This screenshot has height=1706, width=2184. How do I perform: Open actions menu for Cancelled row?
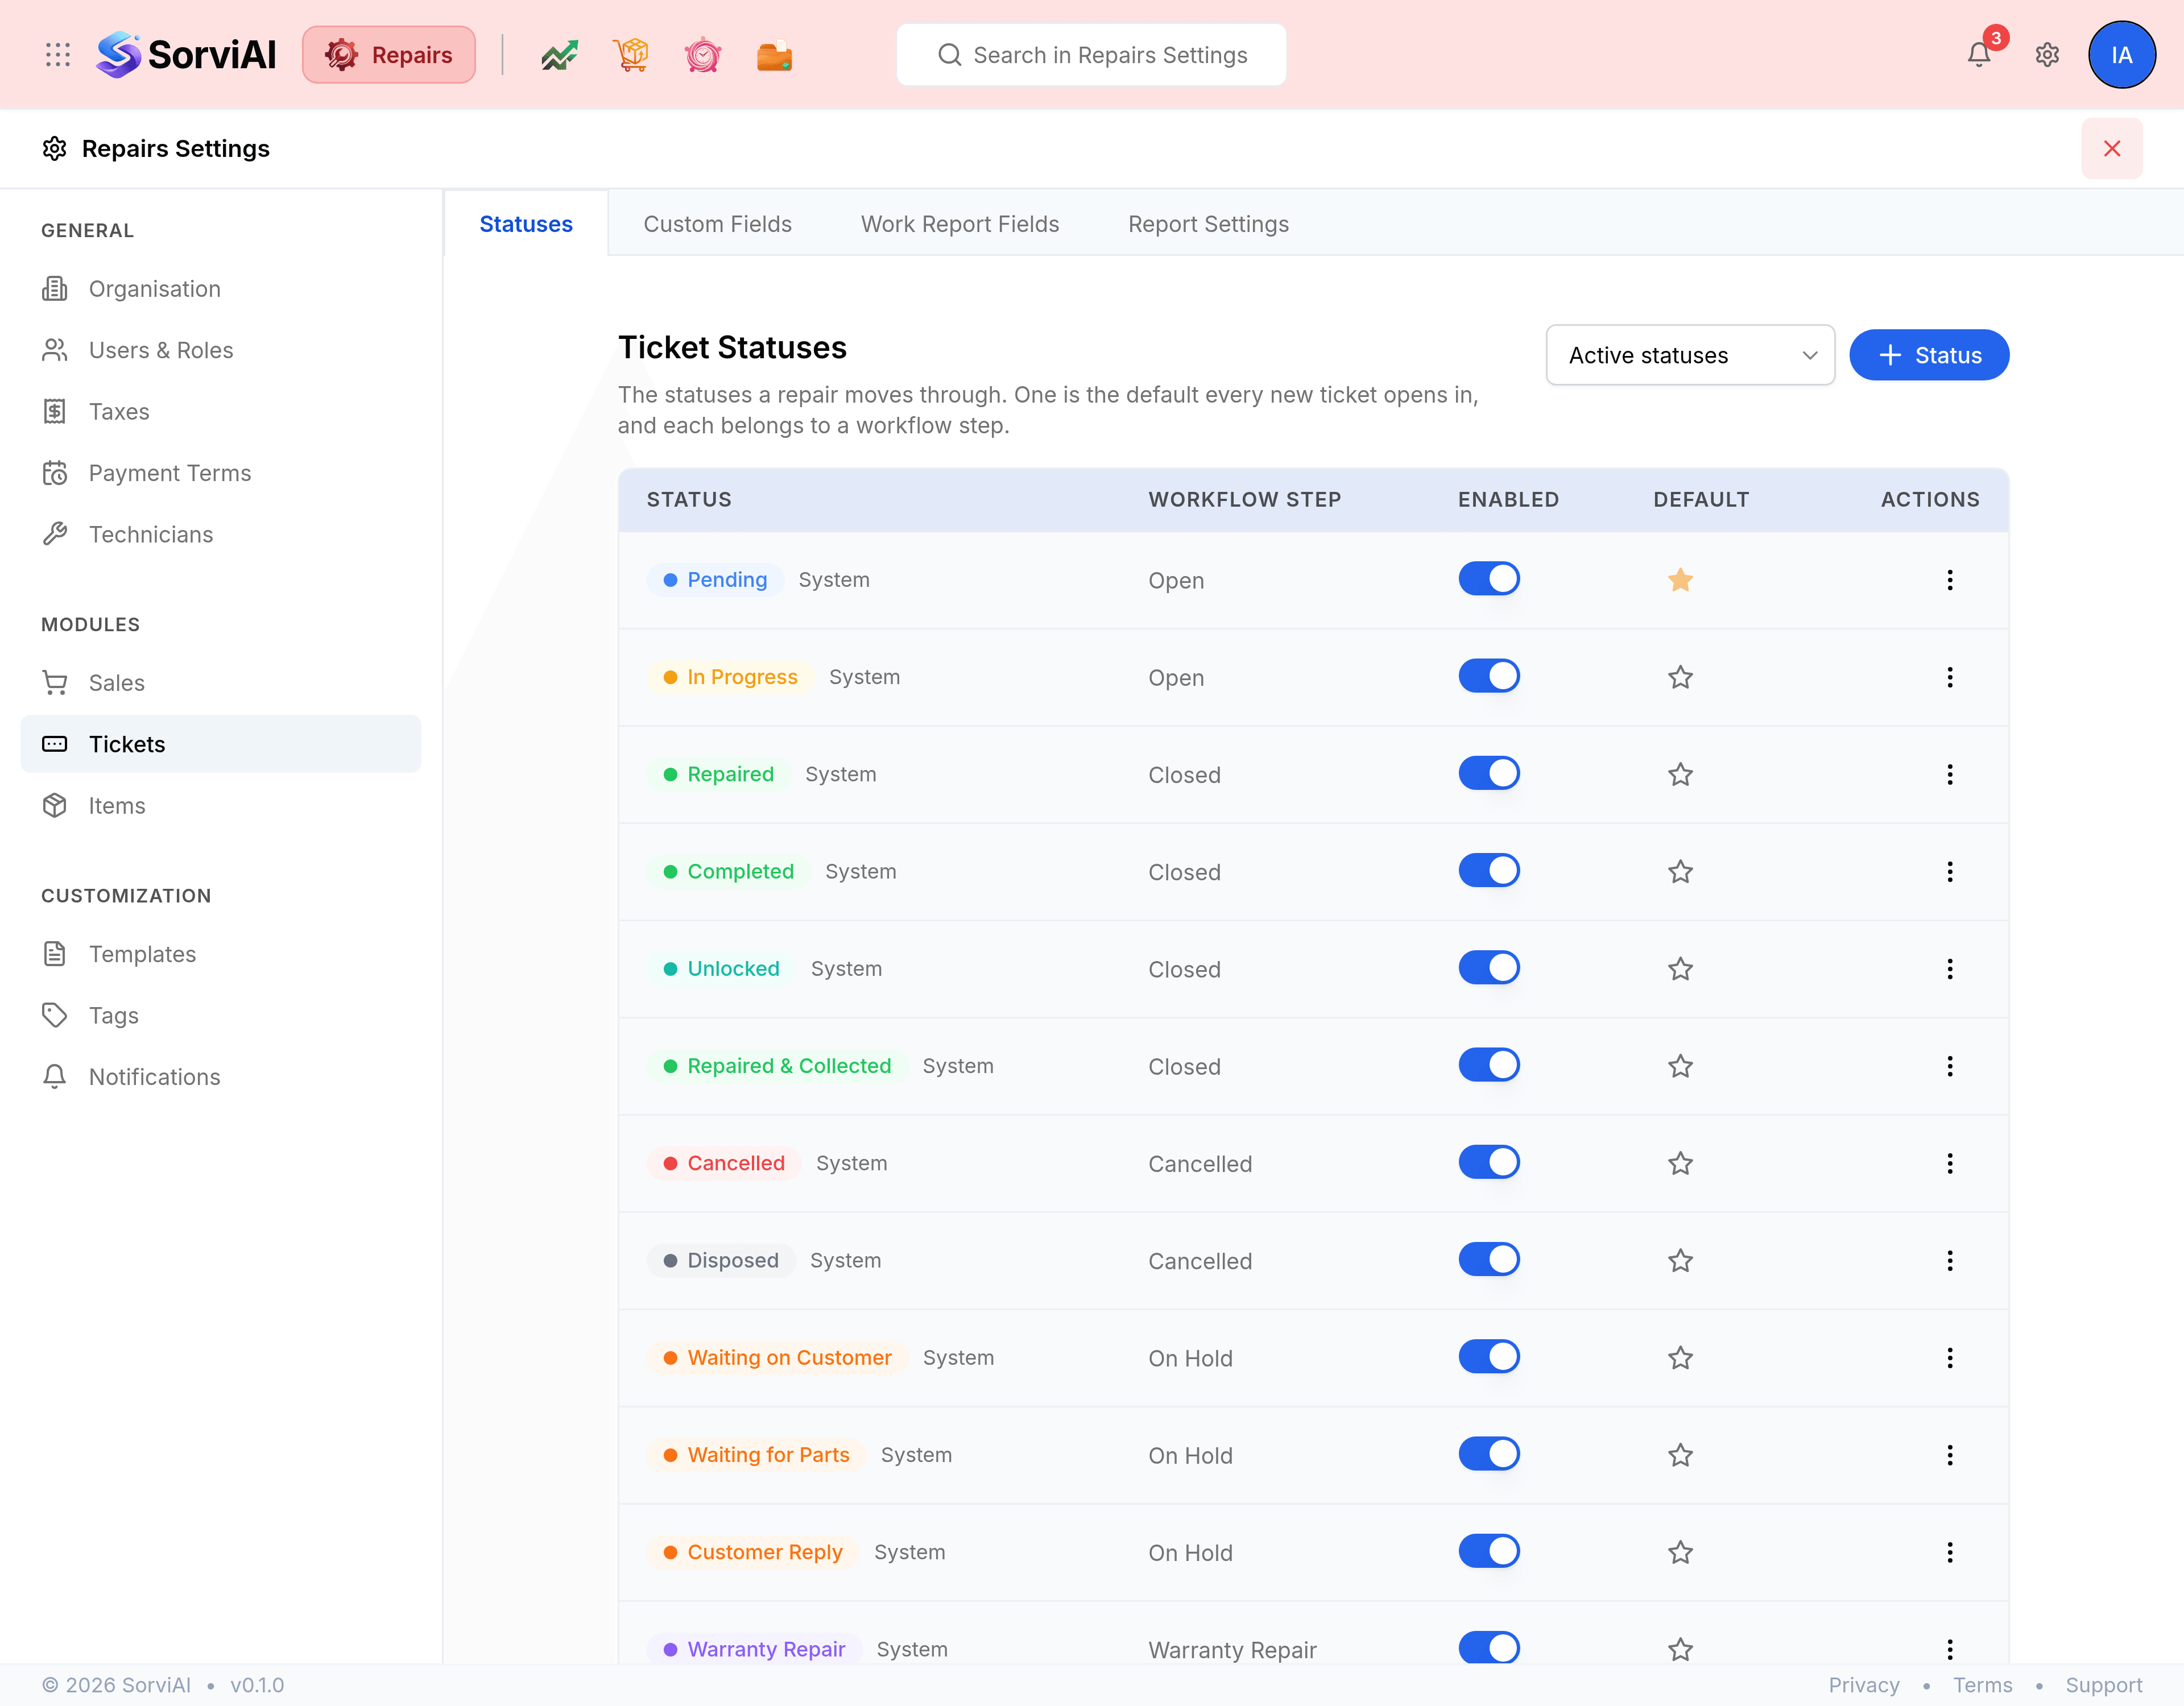pyautogui.click(x=1949, y=1164)
